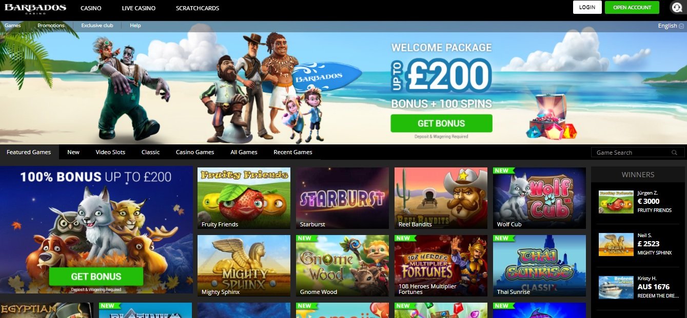
Task: Click the Login button
Action: pyautogui.click(x=587, y=7)
